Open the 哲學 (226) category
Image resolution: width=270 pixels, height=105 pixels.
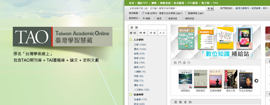(x=139, y=58)
